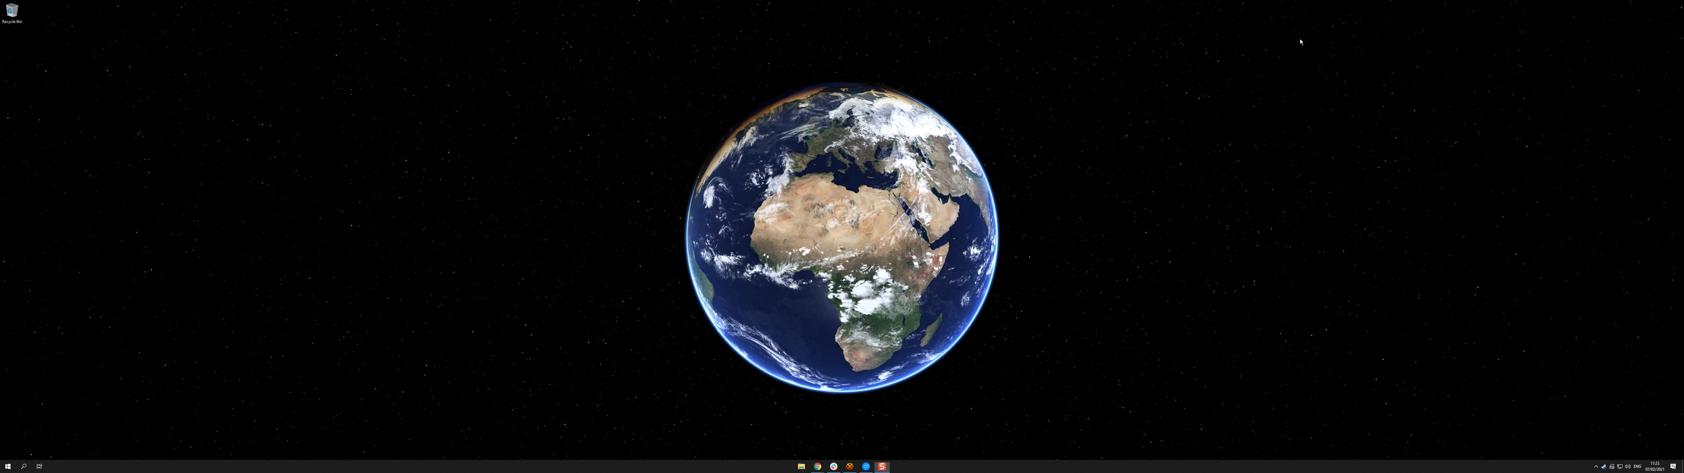Image resolution: width=1684 pixels, height=473 pixels.
Task: Switch to Snagit red S taskbar app
Action: (882, 466)
